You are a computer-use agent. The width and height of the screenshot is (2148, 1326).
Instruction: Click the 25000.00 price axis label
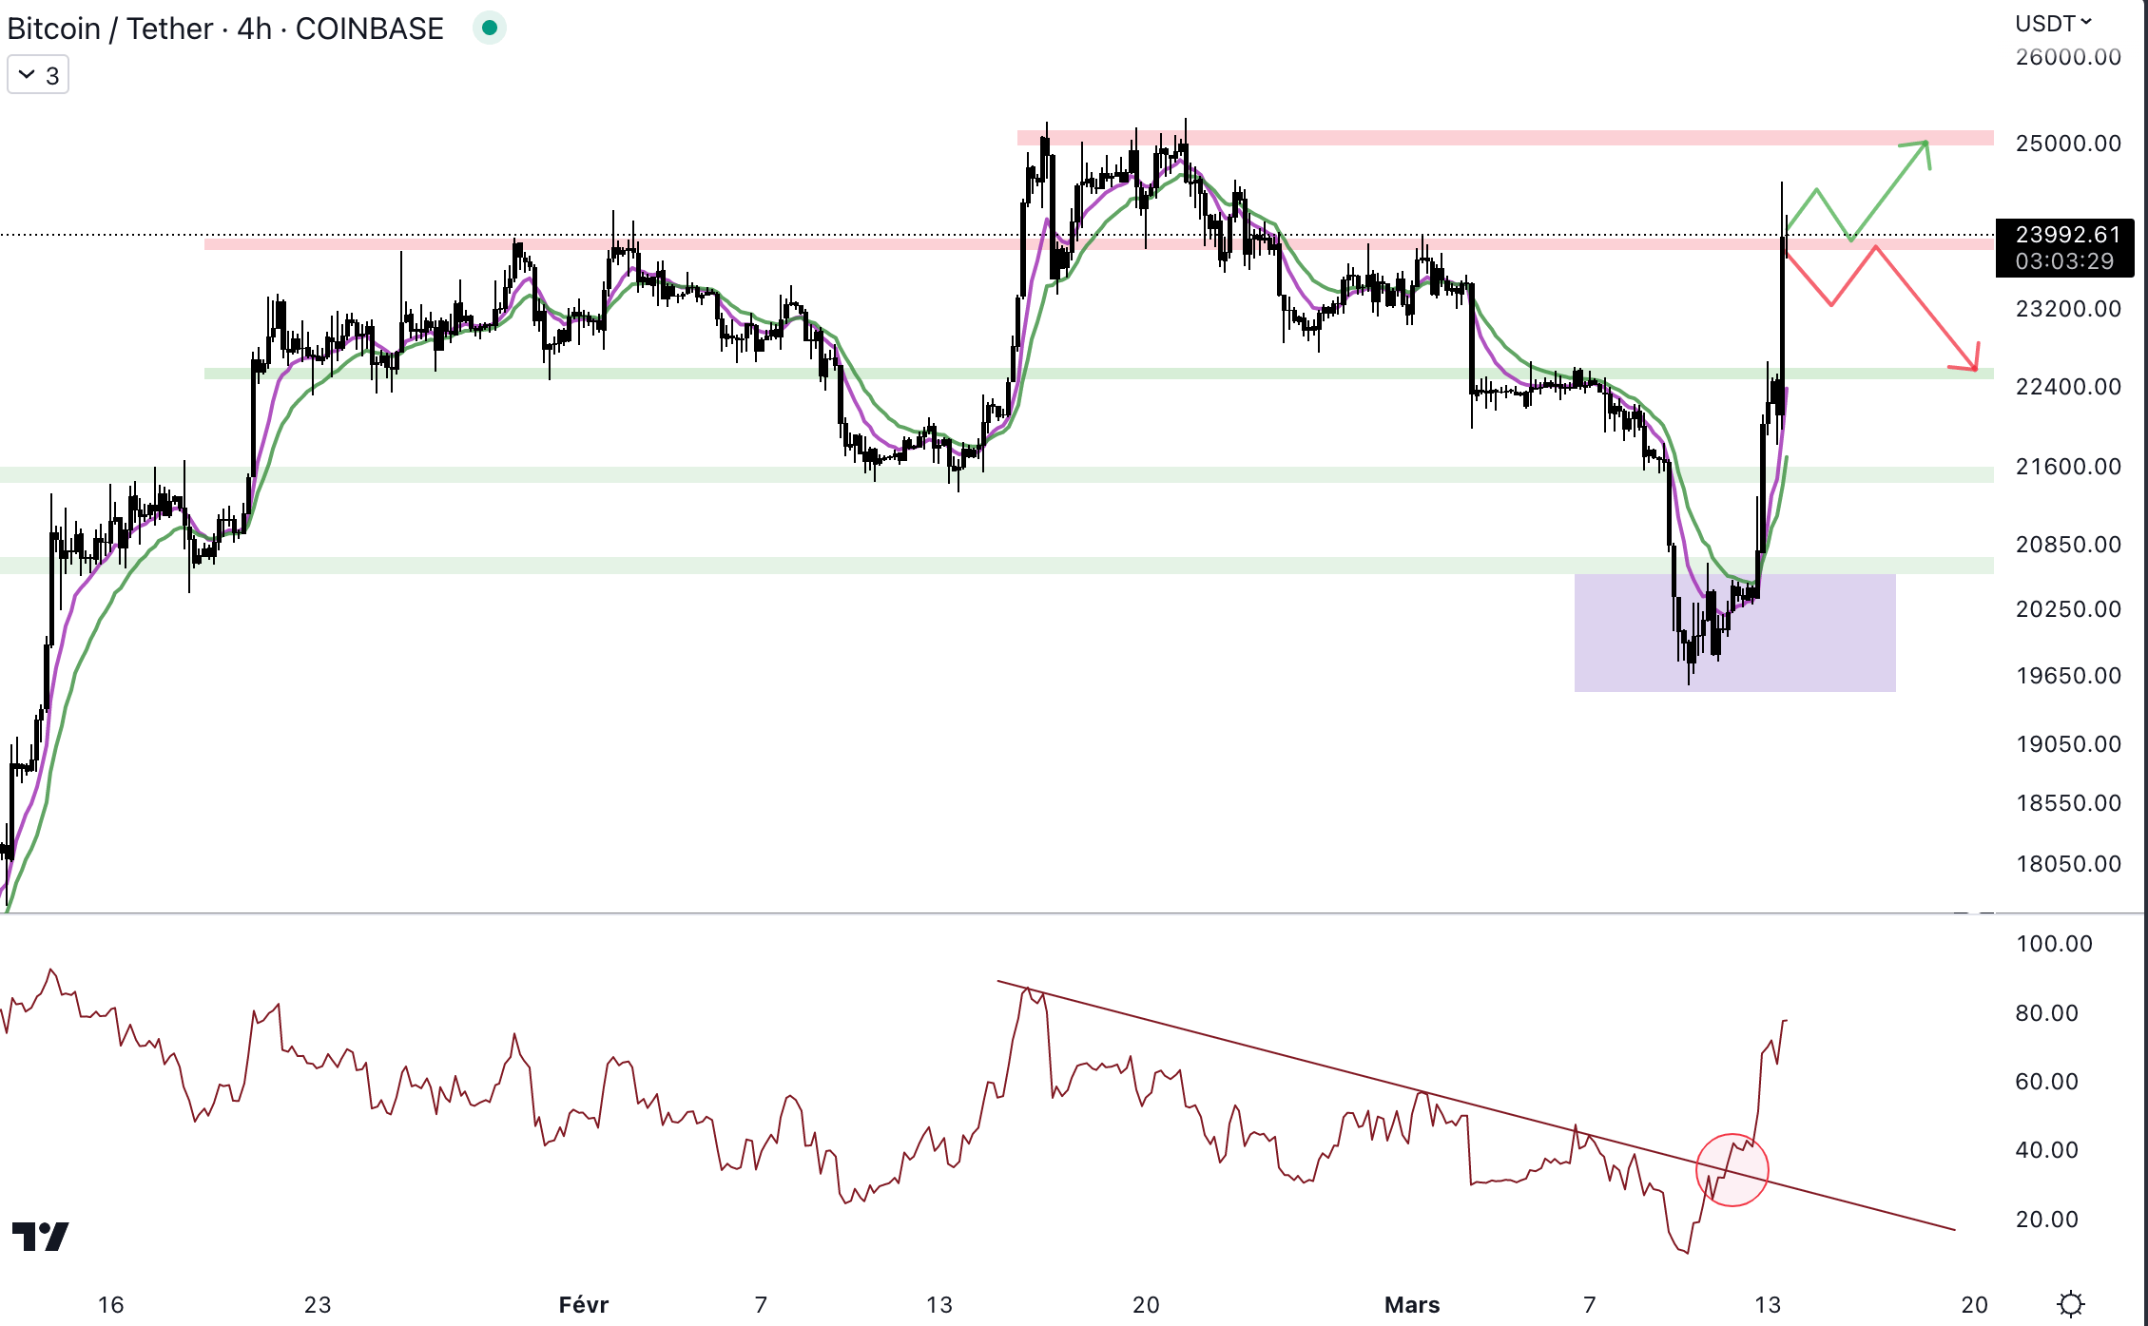pyautogui.click(x=2067, y=144)
